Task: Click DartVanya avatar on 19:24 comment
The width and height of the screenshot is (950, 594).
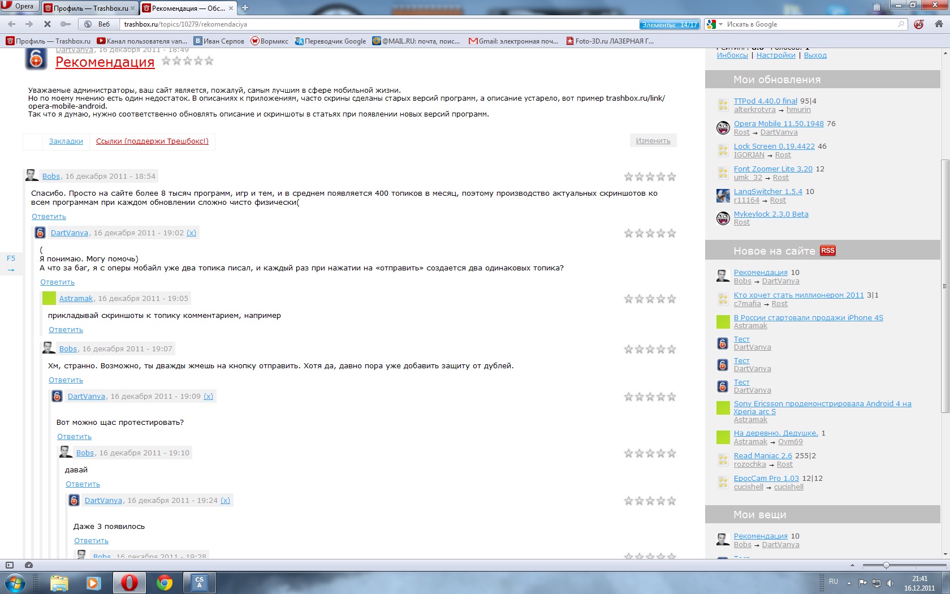Action: pos(74,501)
